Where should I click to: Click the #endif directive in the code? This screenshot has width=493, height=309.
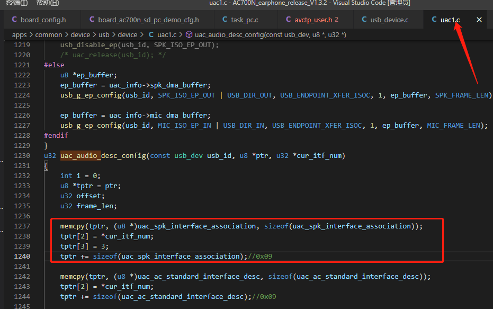(x=56, y=135)
